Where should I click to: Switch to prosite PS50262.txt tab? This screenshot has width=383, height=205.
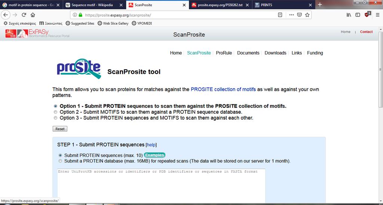(220, 5)
